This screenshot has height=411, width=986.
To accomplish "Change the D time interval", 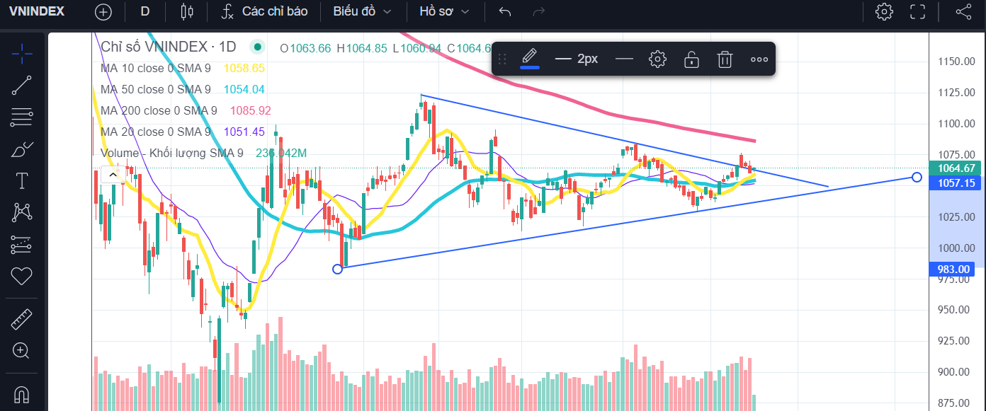I will pos(145,11).
